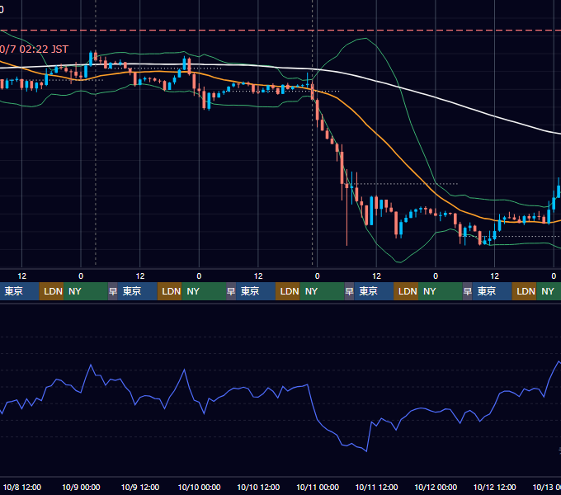Viewport: 561px width, 495px height.
Task: Click the 10/11 12:00 date label
Action: click(x=376, y=487)
